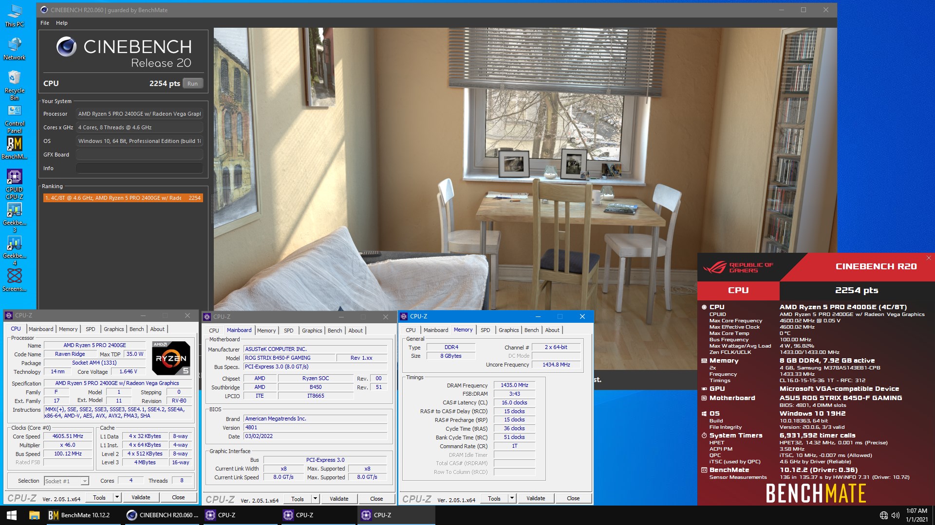Open About tab in right CPU-Z window
This screenshot has width=935, height=525.
coord(552,330)
